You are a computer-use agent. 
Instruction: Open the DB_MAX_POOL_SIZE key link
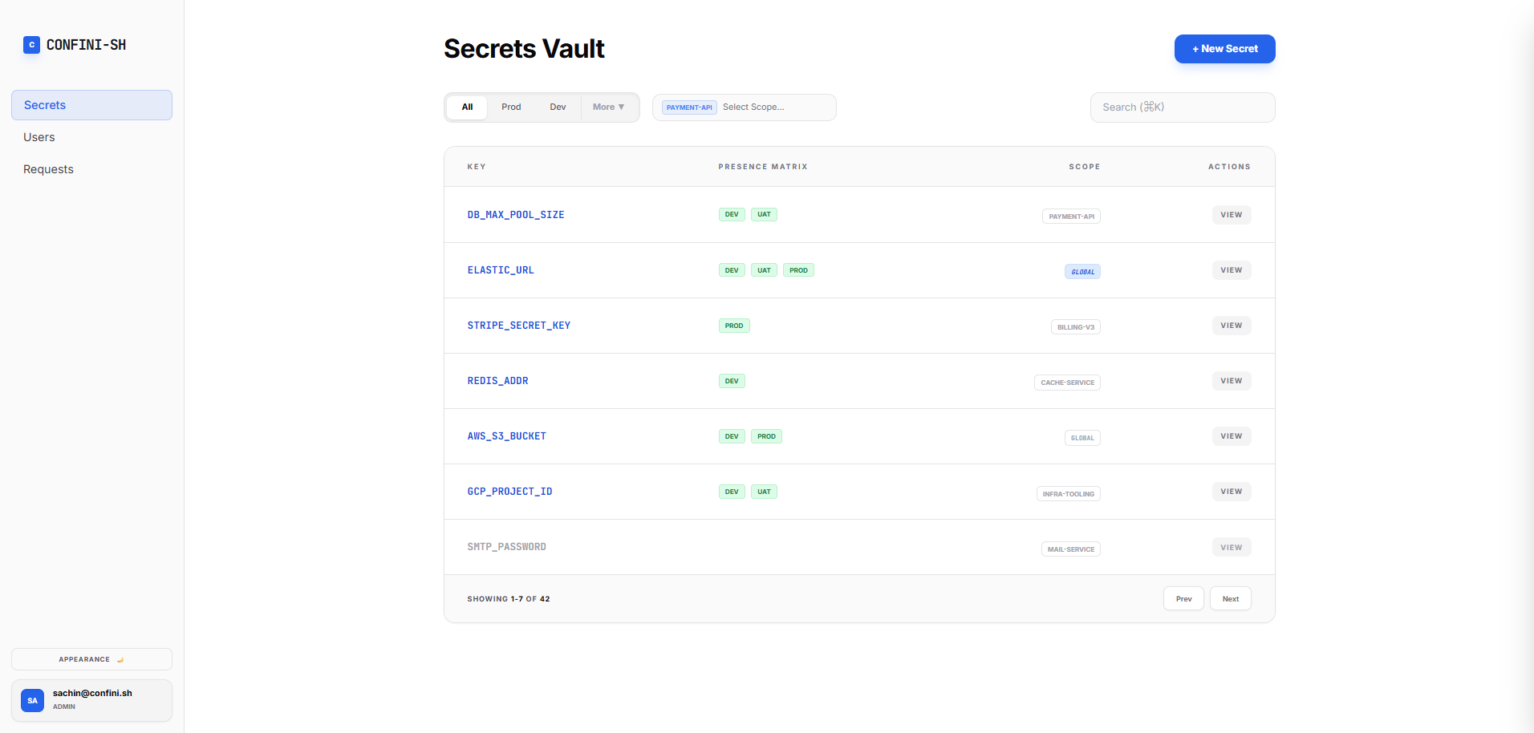(x=516, y=215)
